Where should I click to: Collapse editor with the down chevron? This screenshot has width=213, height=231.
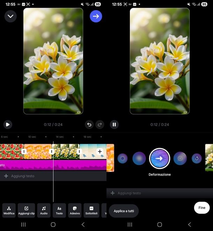[x=10, y=16]
